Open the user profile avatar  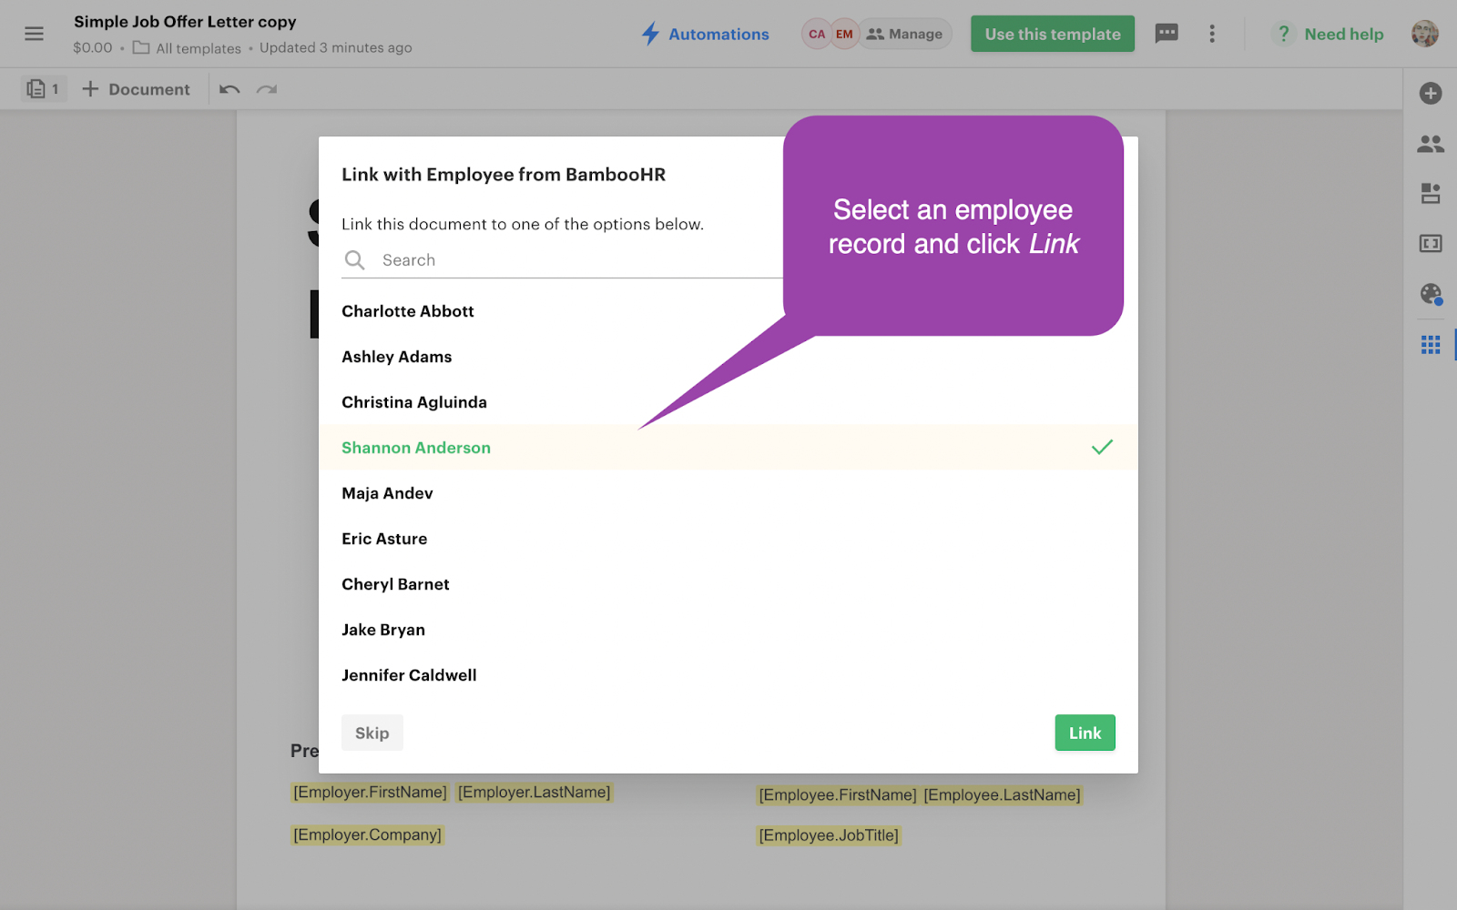tap(1425, 34)
